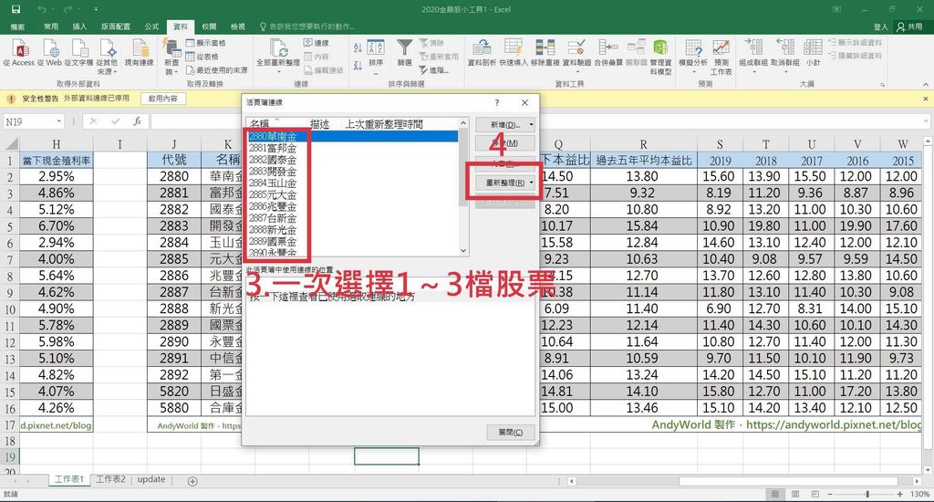Switch to the 公式 formulas tab

[x=152, y=26]
